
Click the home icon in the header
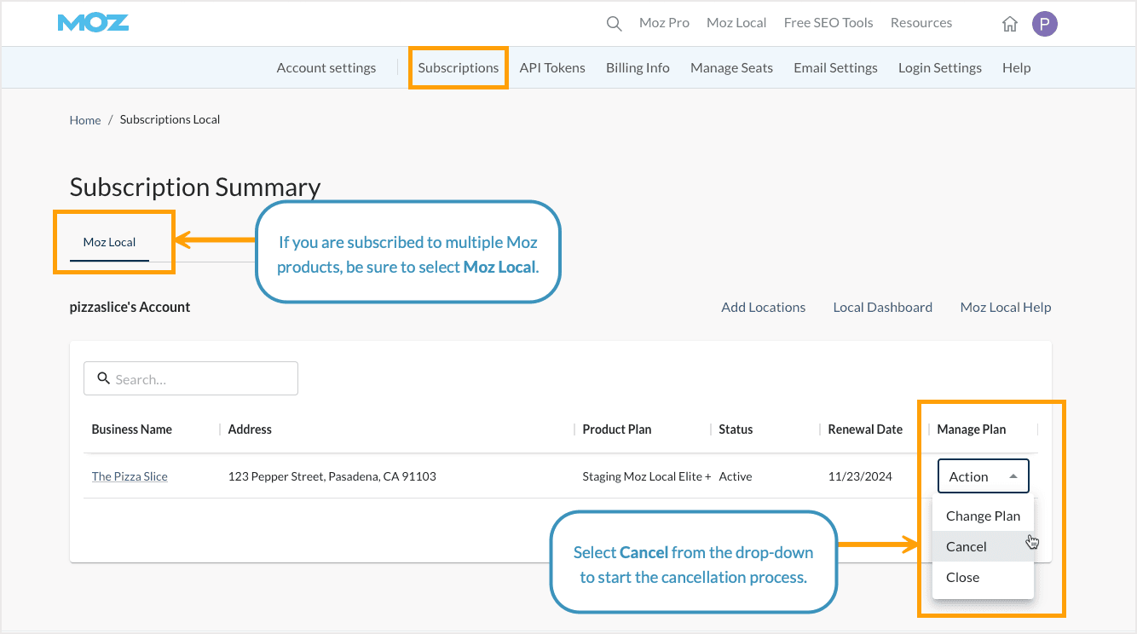pyautogui.click(x=1010, y=24)
